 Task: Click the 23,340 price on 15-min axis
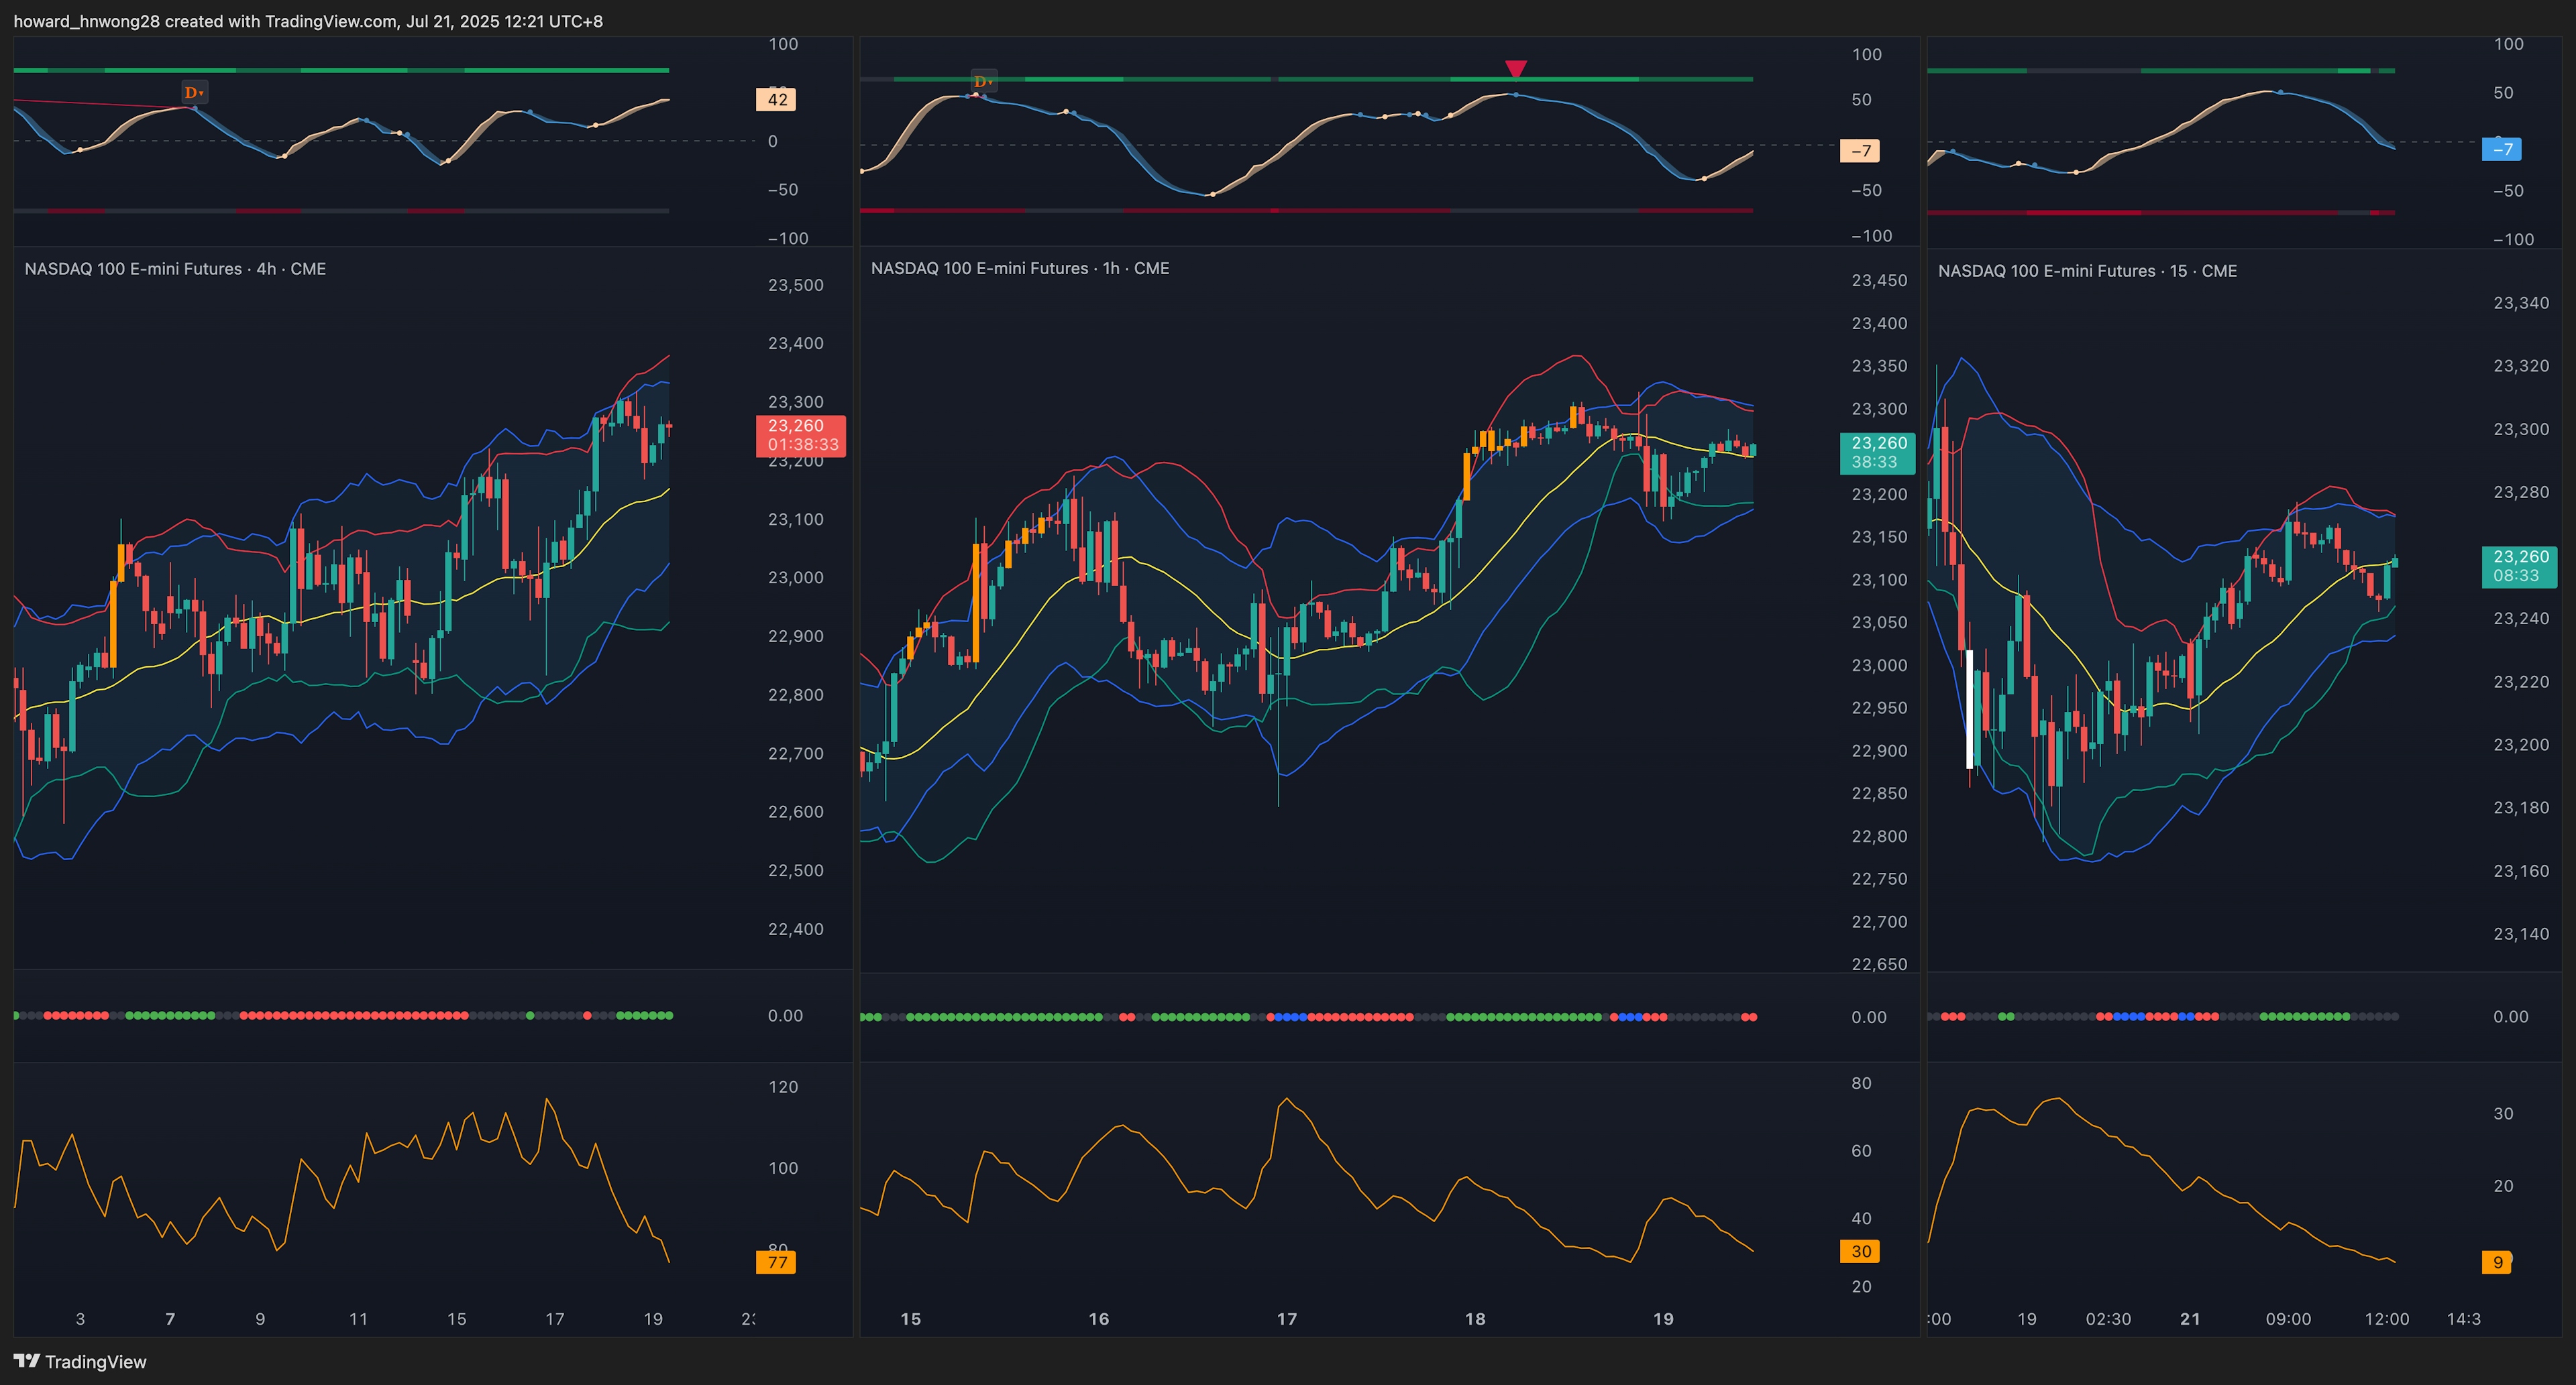pyautogui.click(x=2521, y=303)
